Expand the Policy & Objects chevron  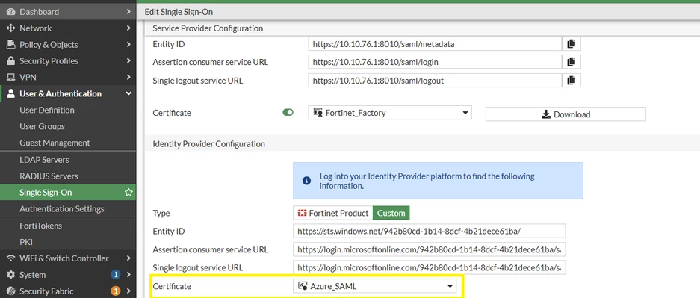128,45
